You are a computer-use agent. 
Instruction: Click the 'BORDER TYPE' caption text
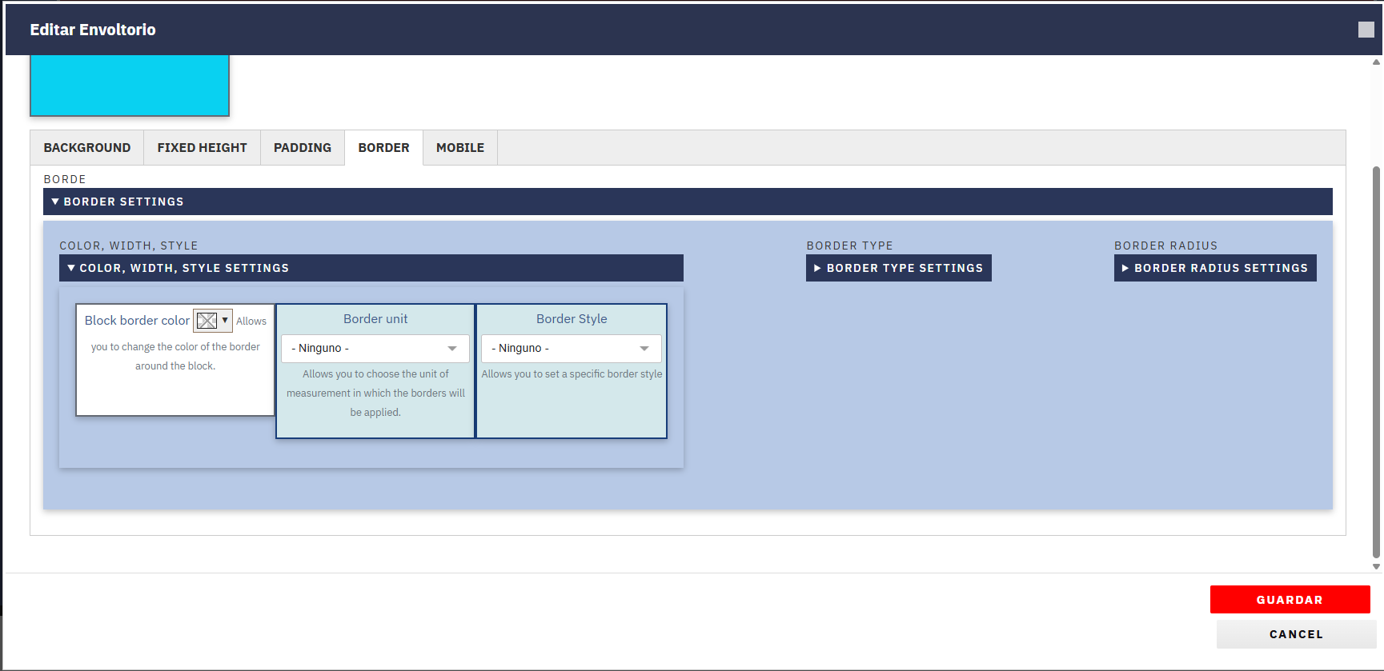(x=849, y=246)
